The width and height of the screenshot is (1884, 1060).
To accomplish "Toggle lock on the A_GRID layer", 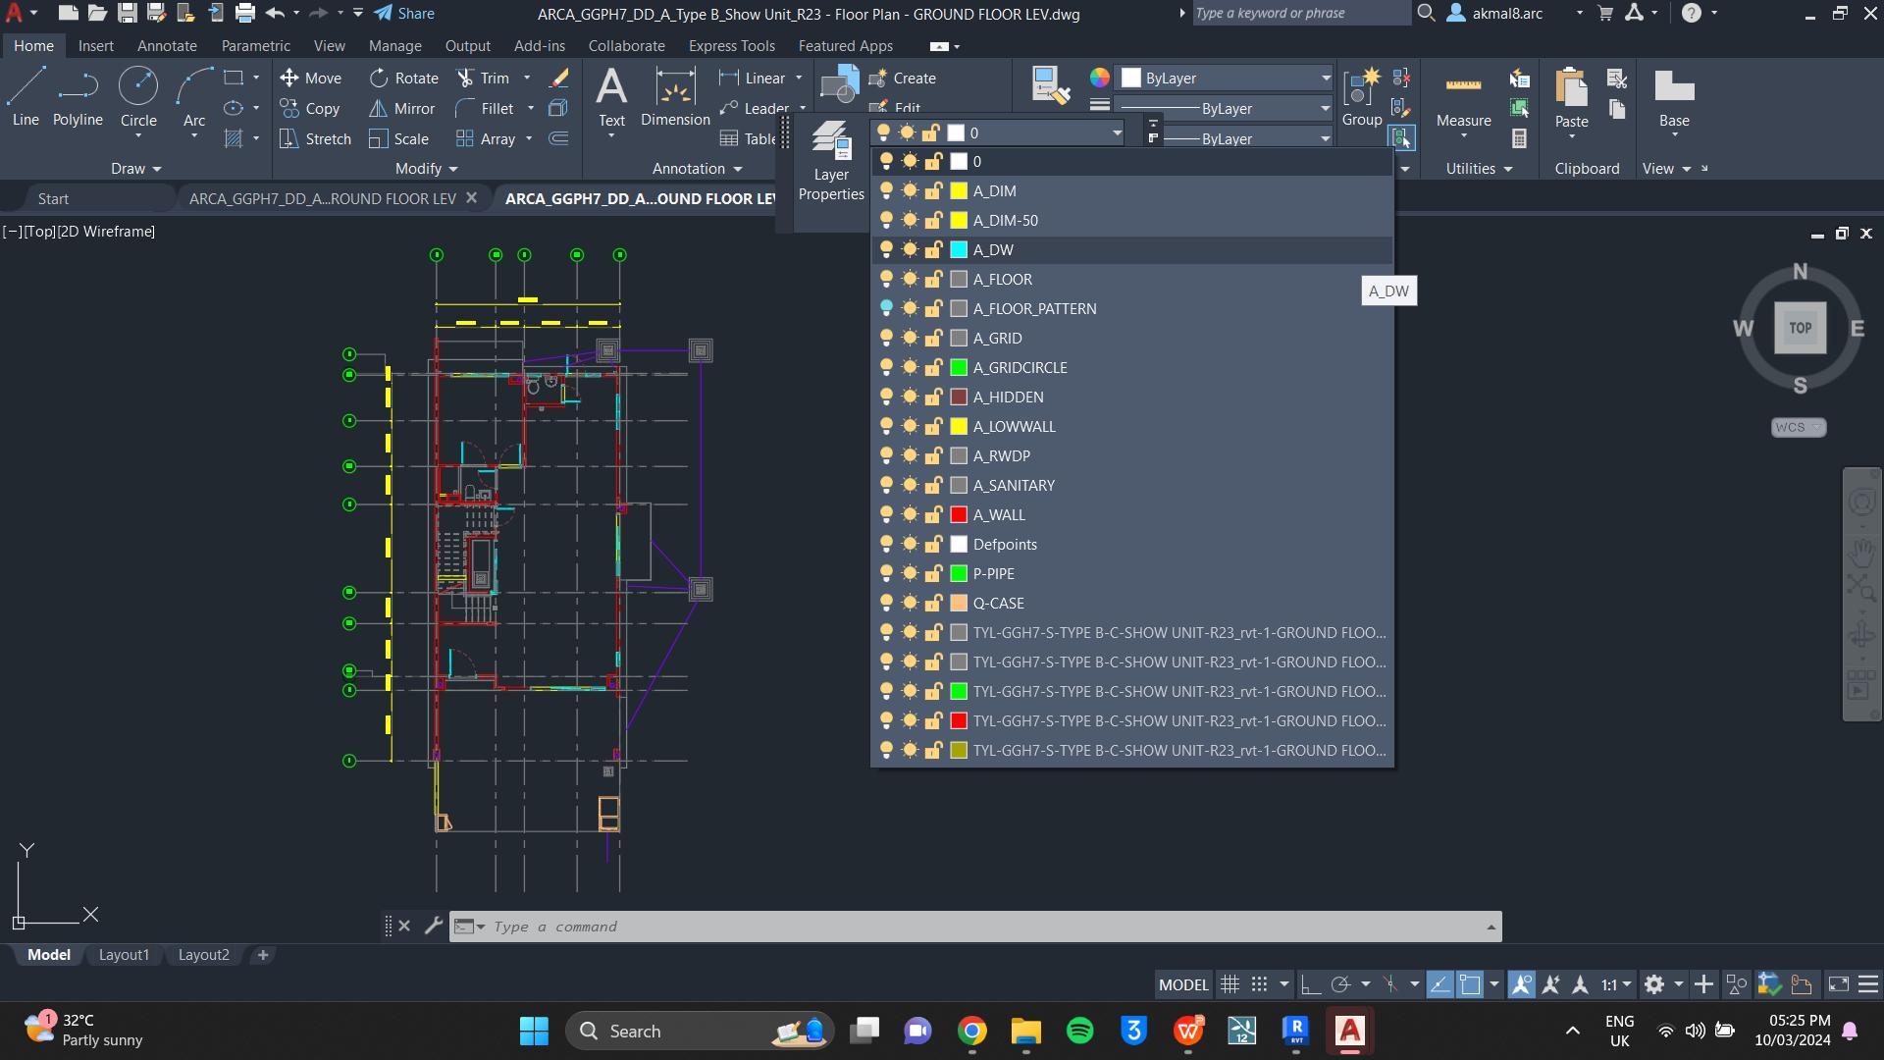I will click(x=934, y=338).
